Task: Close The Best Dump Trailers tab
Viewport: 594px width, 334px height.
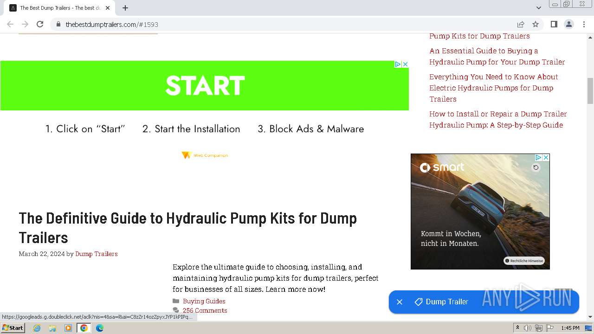Action: [x=108, y=8]
